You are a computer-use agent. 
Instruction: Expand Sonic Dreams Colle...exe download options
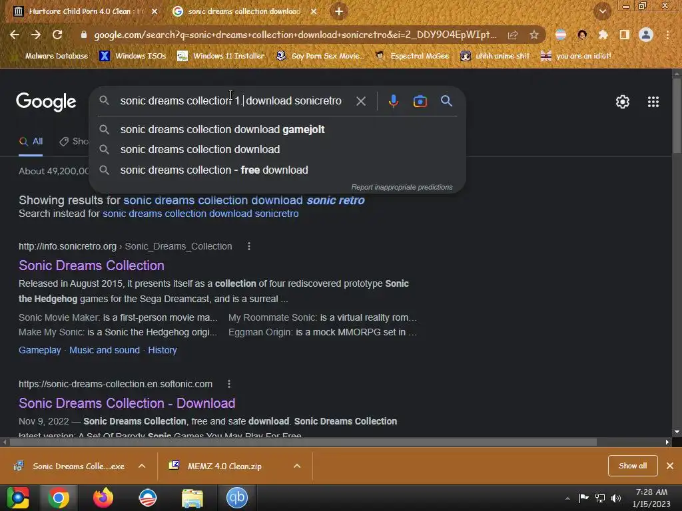point(142,466)
